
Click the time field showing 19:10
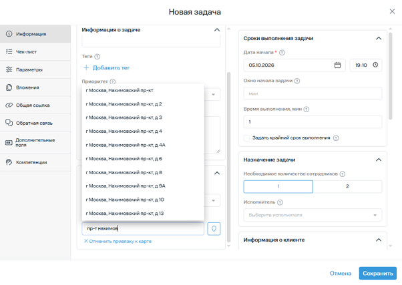point(365,65)
